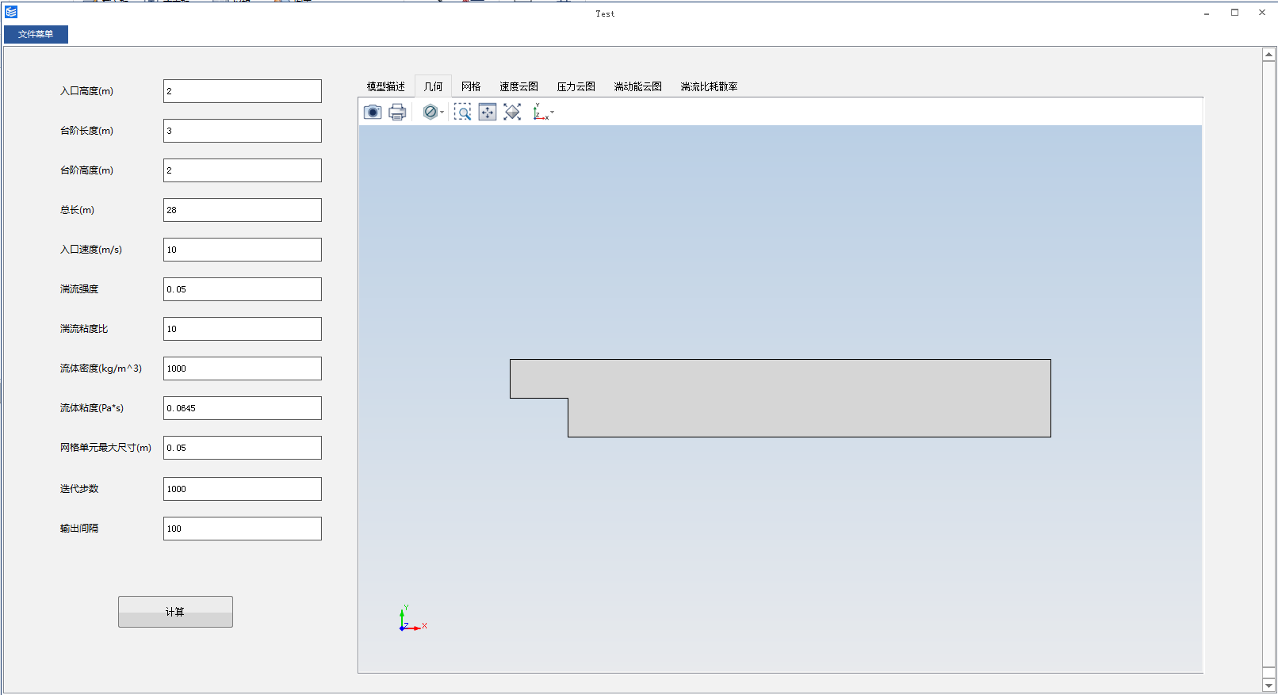The height and width of the screenshot is (695, 1278).
Task: Click the scrollbar down arrow on right
Action: [x=1268, y=685]
